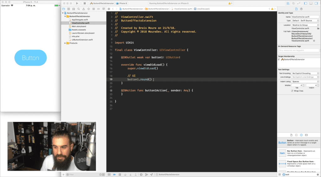Open the Find navigator magnifier icon
The height and width of the screenshot is (177, 321).
pos(78,9)
